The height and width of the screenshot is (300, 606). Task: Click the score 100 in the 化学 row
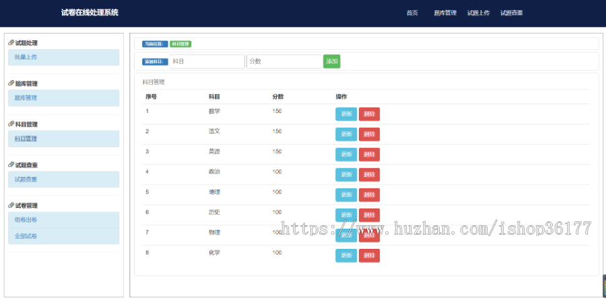click(x=277, y=252)
